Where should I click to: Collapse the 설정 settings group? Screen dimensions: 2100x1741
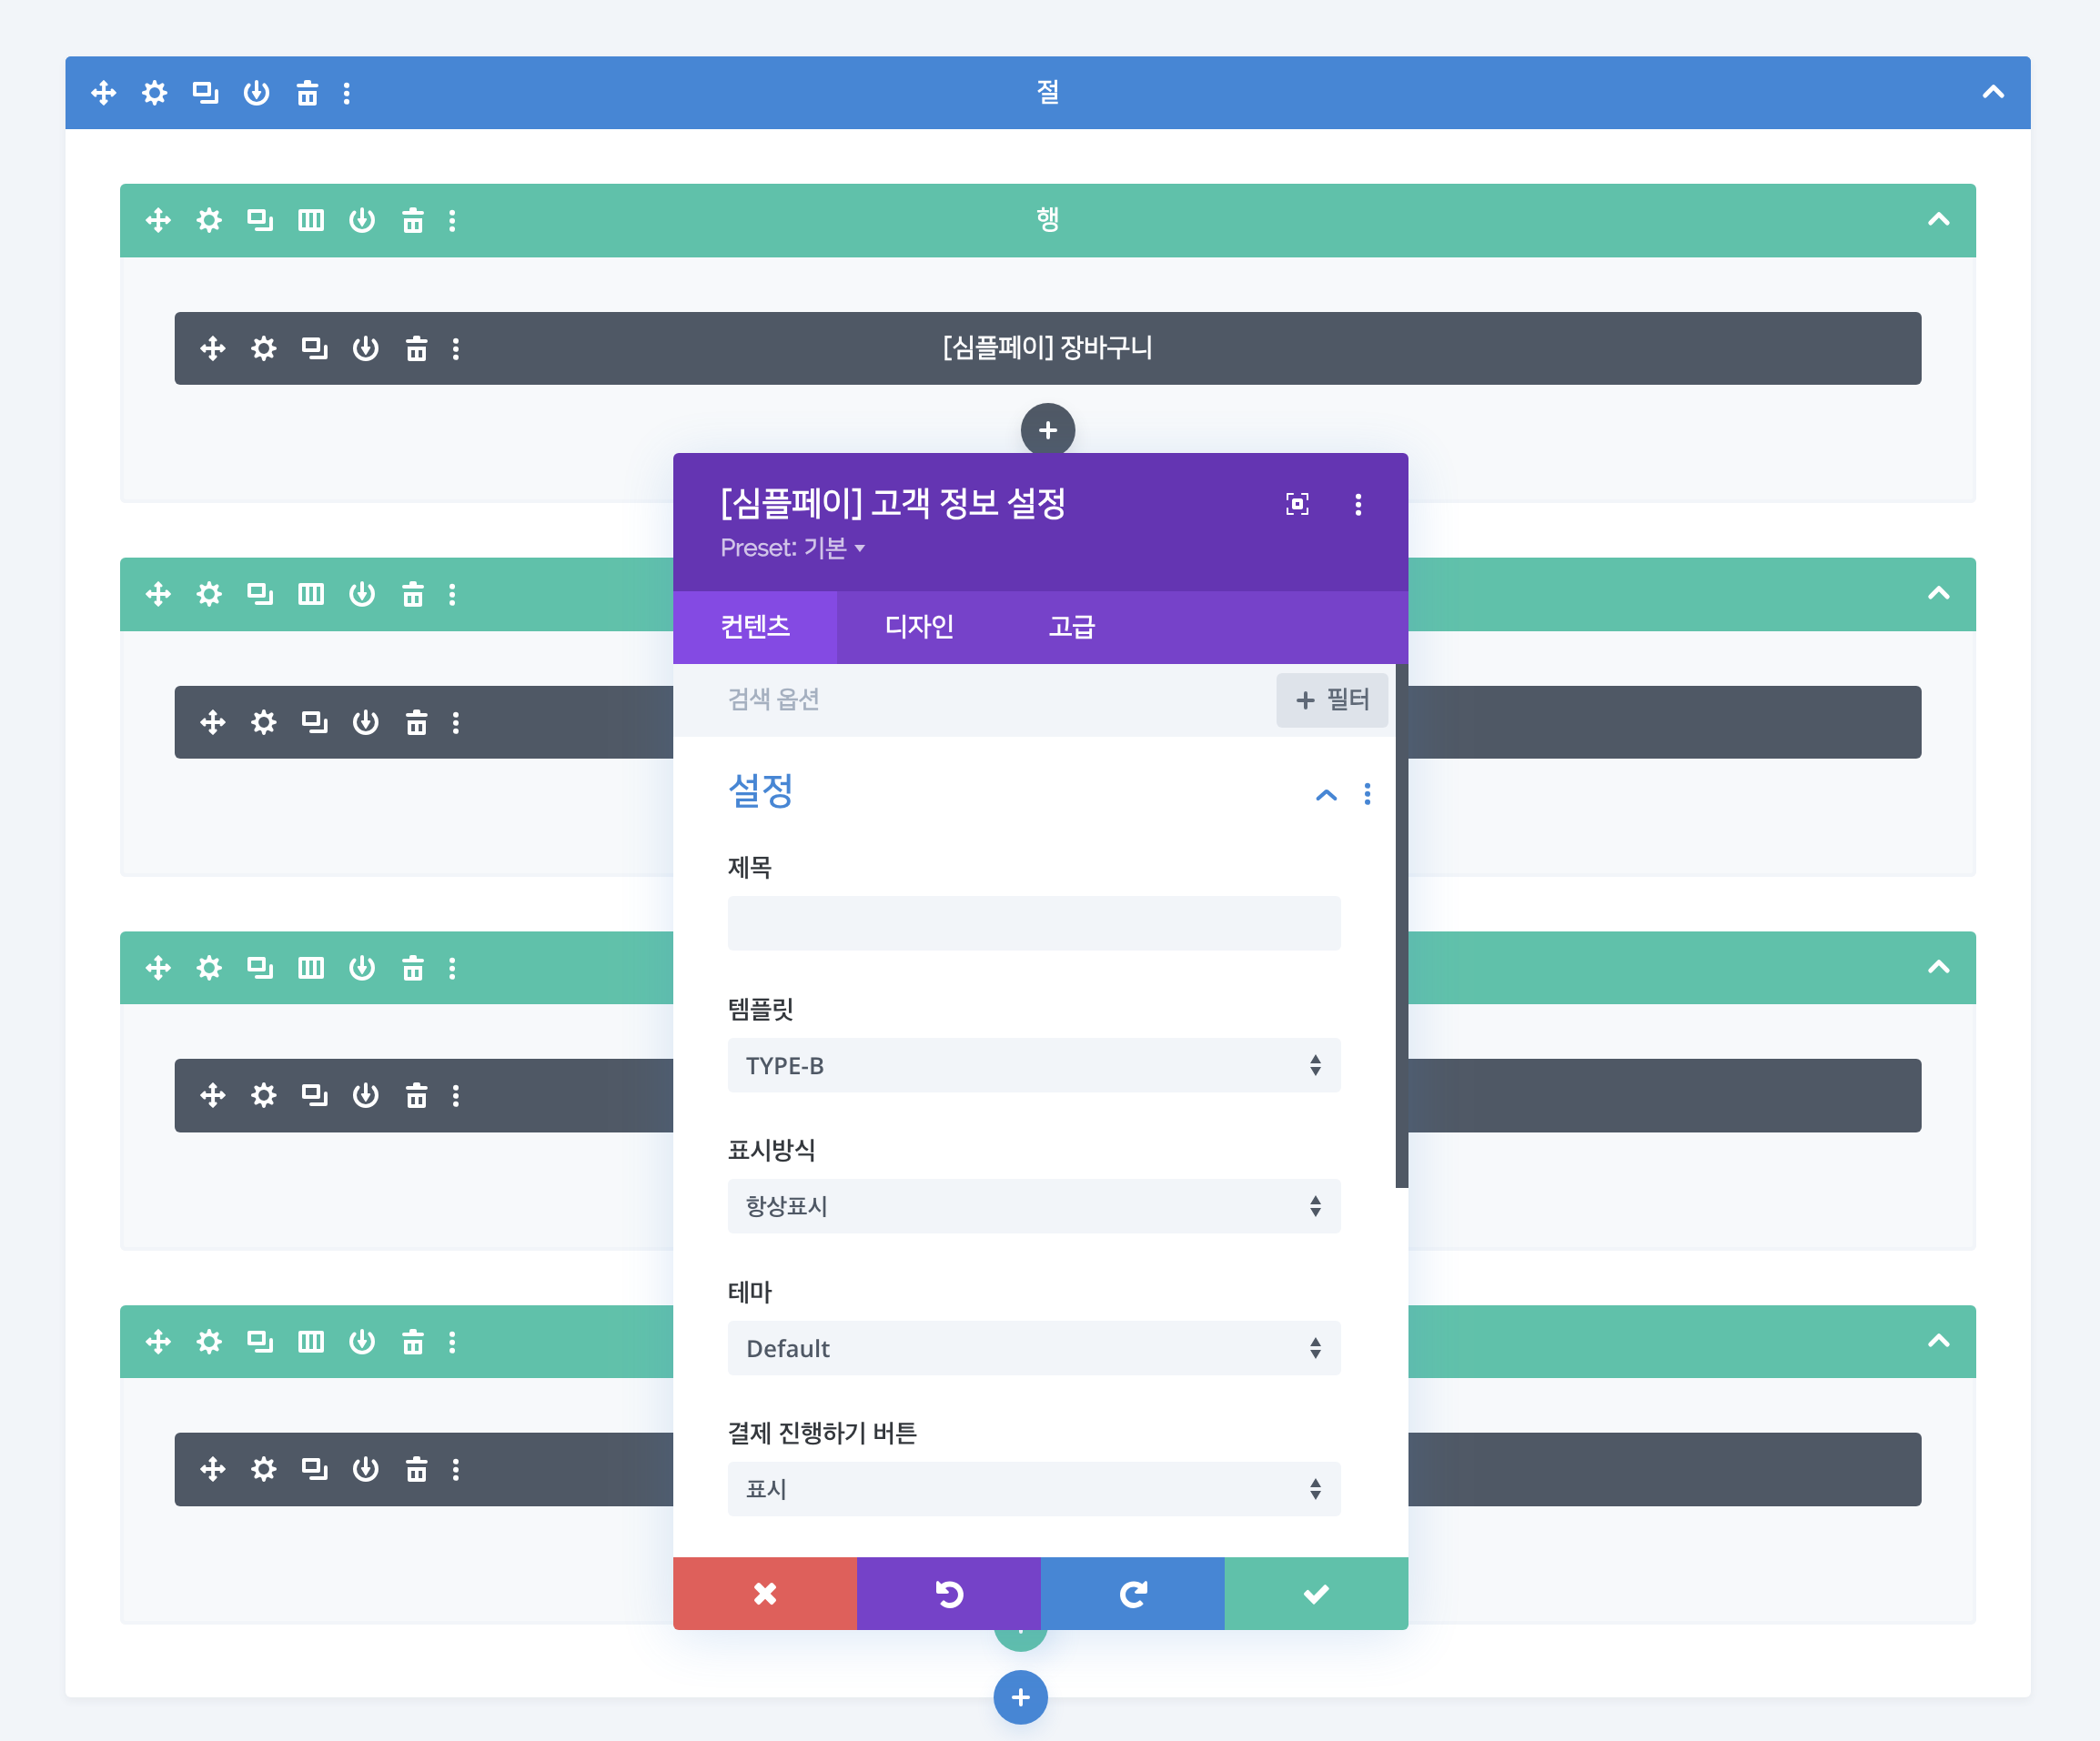point(1326,796)
